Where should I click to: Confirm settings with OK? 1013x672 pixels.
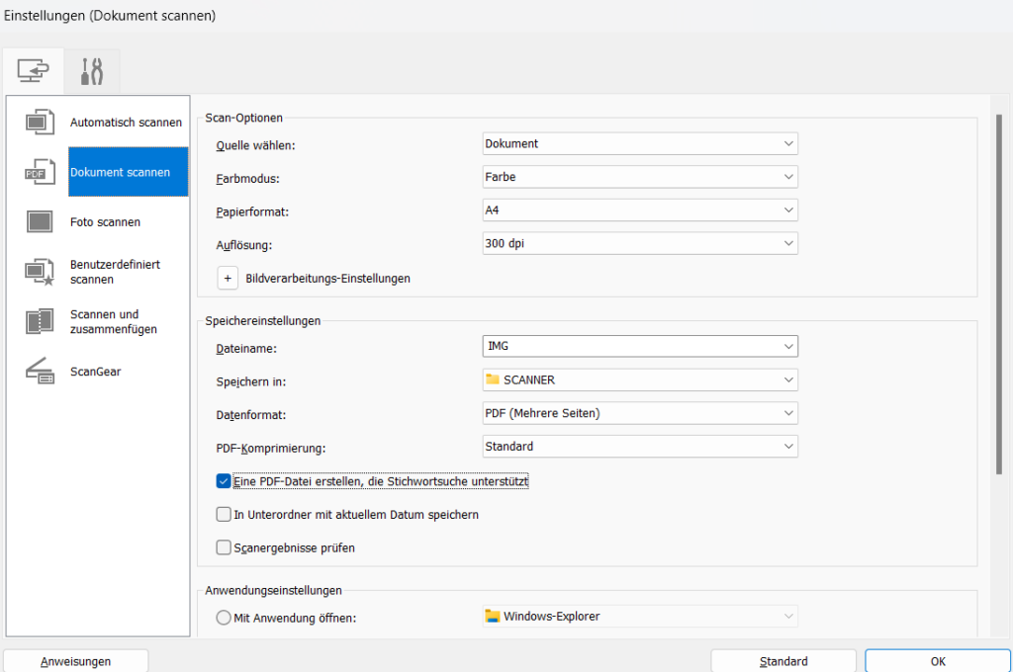click(937, 660)
